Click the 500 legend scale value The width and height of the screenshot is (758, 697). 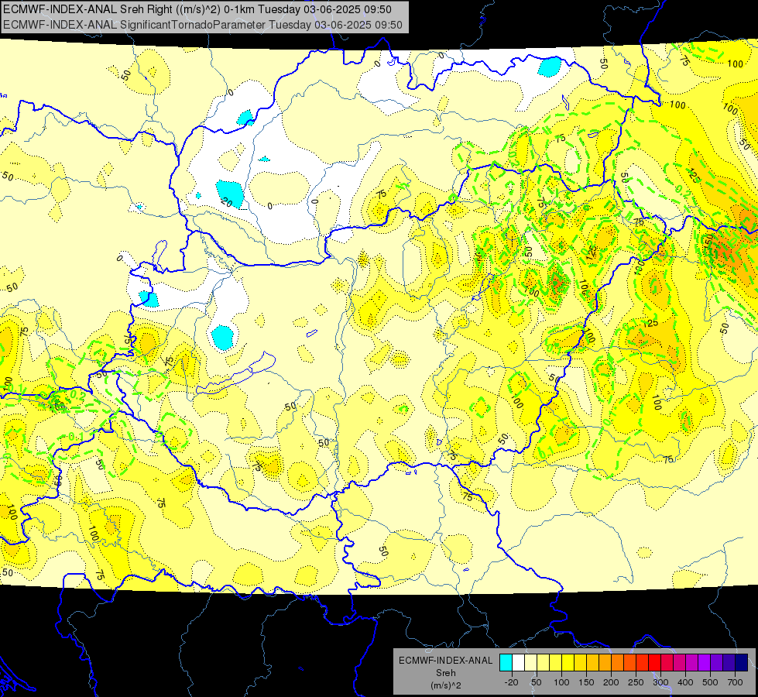710,682
